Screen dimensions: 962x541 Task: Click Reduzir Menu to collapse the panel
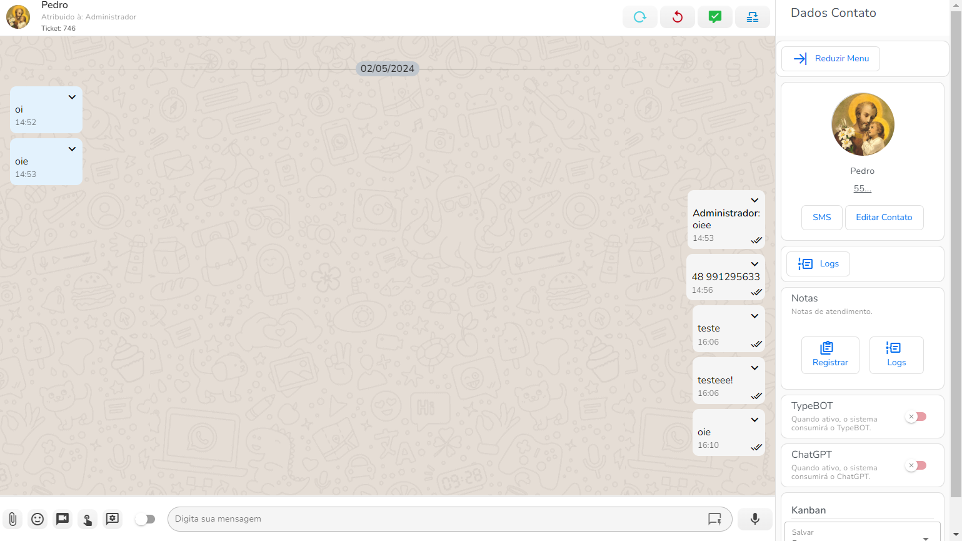830,59
